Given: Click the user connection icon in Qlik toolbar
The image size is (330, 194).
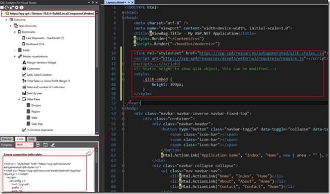Looking at the screenshot, I should (x=11, y=8).
